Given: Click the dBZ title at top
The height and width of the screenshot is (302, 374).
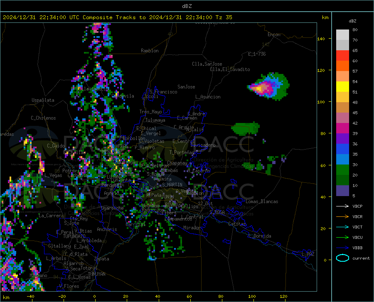Looking at the screenshot, I should click(187, 6).
